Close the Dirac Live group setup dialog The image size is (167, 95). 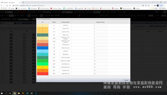pyautogui.click(x=126, y=80)
